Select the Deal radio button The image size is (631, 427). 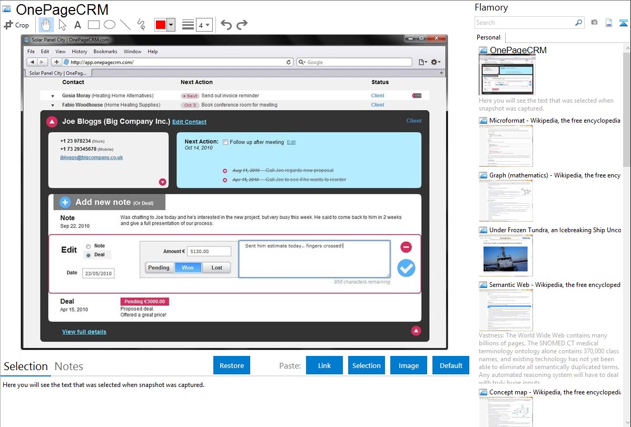[88, 255]
